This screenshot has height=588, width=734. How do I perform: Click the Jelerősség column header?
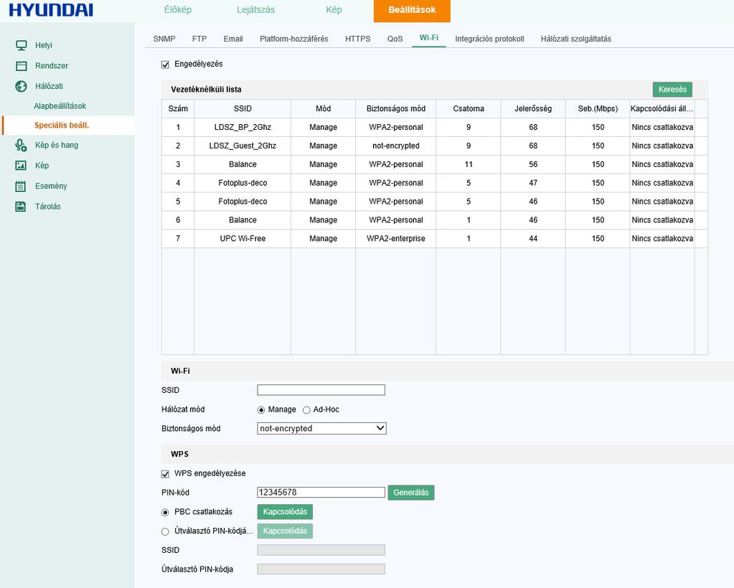click(532, 108)
